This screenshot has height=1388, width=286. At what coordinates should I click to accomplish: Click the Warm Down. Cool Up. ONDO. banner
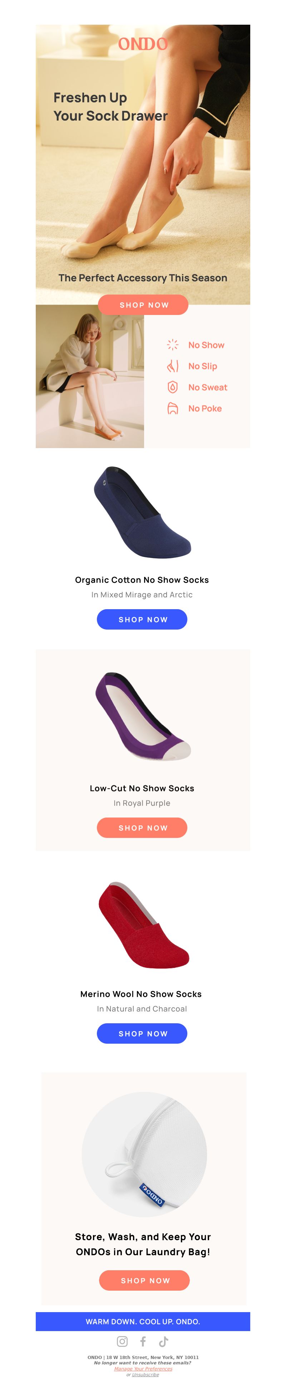click(143, 1321)
